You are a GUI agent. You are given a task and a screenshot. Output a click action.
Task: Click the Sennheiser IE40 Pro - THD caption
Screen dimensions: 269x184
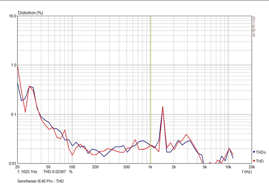click(x=40, y=181)
